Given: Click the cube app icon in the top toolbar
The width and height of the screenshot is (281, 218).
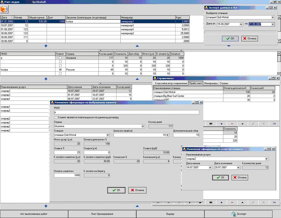Looking at the screenshot, I should pos(4,9).
